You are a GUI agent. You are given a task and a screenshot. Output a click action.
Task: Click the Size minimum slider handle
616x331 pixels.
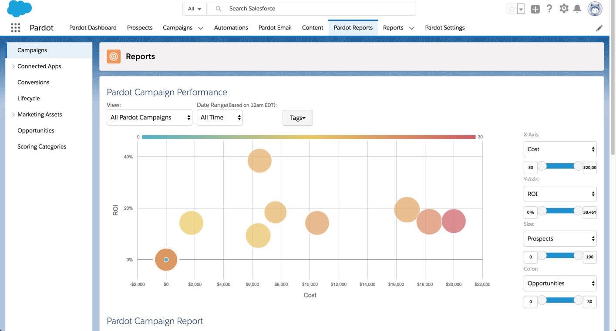[542, 255]
